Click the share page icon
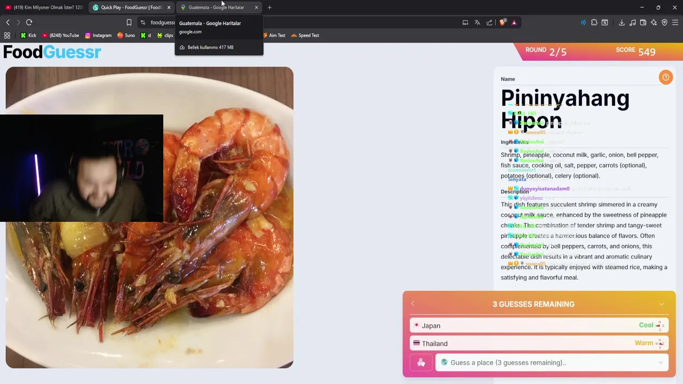The height and width of the screenshot is (384, 683). coord(489,22)
